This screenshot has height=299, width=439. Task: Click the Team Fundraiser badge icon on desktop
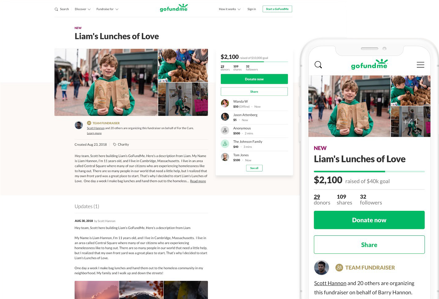[x=89, y=123]
